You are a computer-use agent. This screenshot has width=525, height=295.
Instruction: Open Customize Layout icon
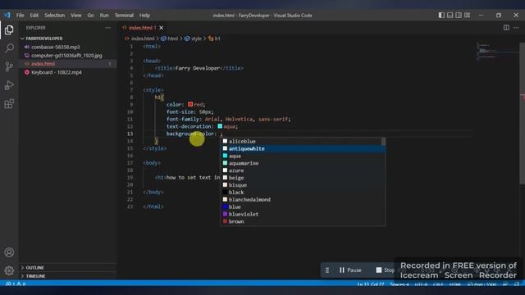(x=467, y=15)
